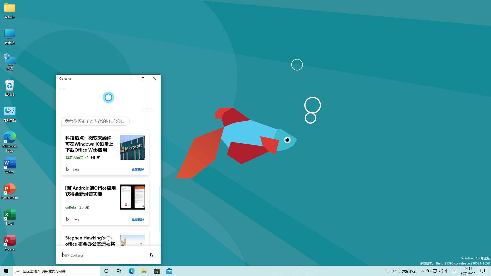The width and height of the screenshot is (491, 276).
Task: Open the Mail app from the taskbar
Action: coord(169,271)
